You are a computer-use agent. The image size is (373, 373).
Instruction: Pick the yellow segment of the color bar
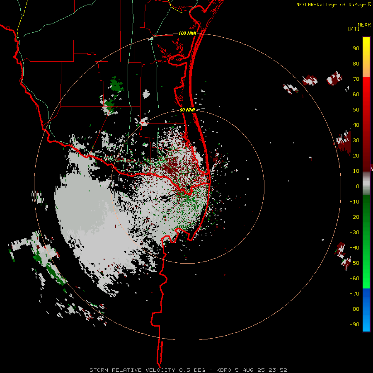coord(366,57)
